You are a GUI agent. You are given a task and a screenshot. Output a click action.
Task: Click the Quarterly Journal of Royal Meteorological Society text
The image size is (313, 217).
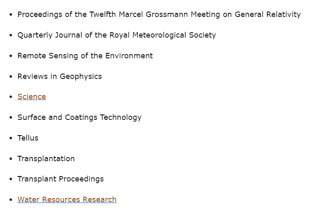point(116,35)
